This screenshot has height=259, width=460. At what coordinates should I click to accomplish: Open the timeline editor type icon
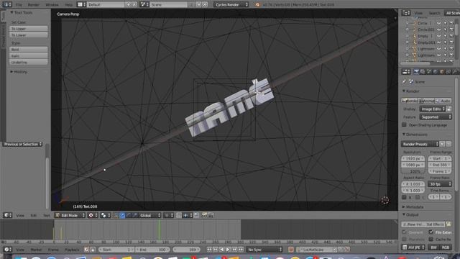click(x=7, y=250)
